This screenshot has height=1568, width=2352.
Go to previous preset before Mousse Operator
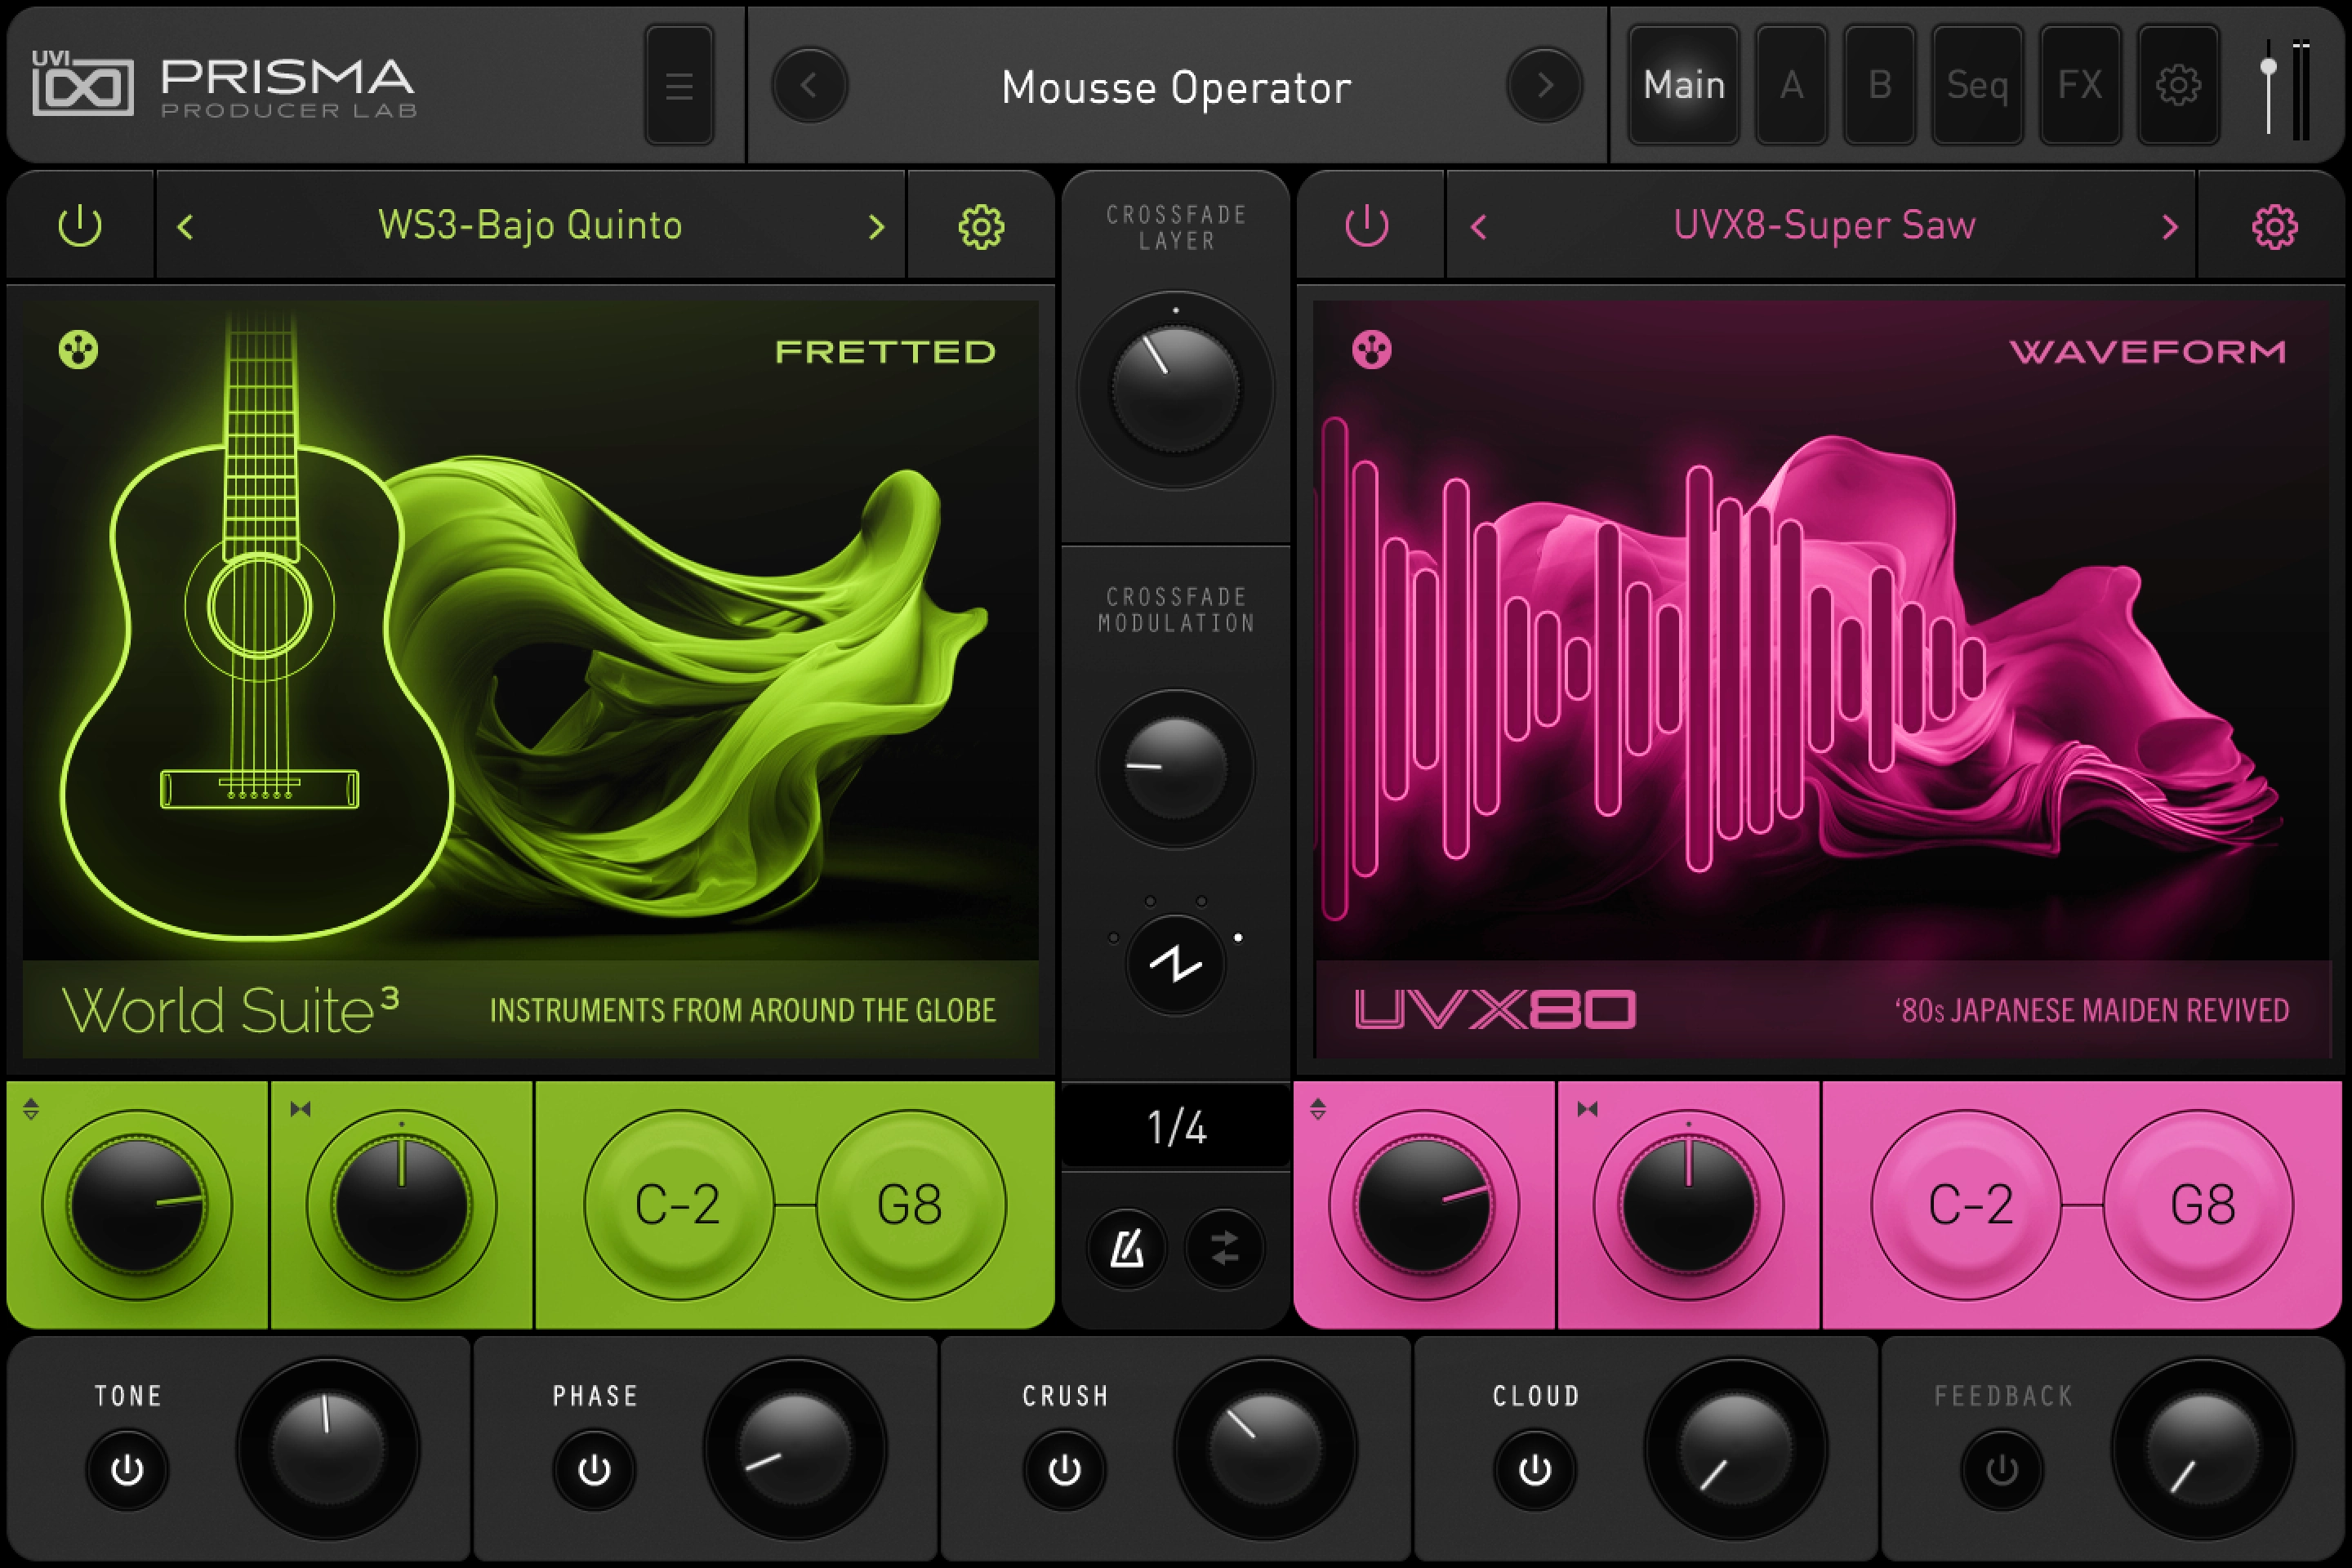(809, 86)
